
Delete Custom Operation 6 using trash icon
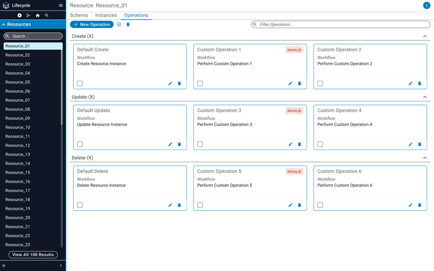(419, 205)
